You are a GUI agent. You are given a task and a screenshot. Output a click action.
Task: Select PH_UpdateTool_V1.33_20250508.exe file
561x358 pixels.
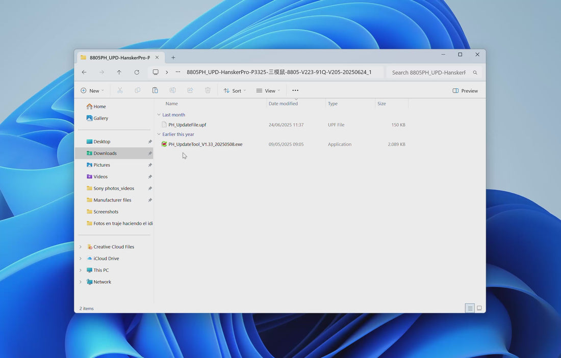click(205, 145)
